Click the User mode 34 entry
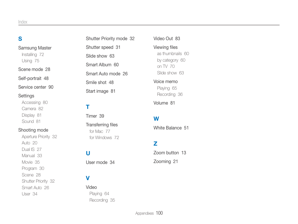 [100, 162]
